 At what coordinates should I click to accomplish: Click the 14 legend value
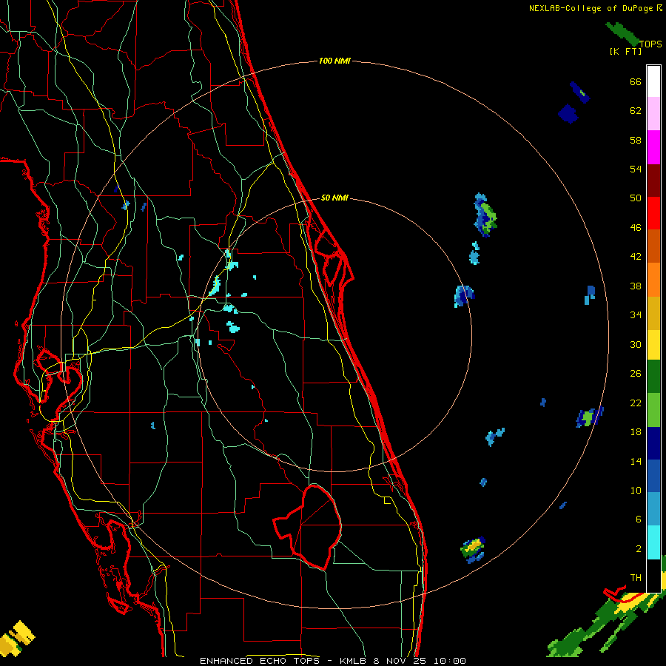(x=636, y=461)
